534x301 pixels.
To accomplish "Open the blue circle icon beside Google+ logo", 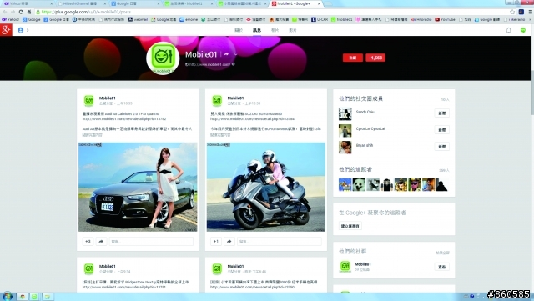I will point(20,30).
